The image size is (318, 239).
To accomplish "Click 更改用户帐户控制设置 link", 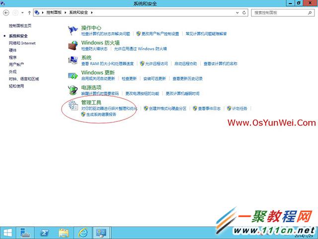I will pyautogui.click(x=160, y=34).
